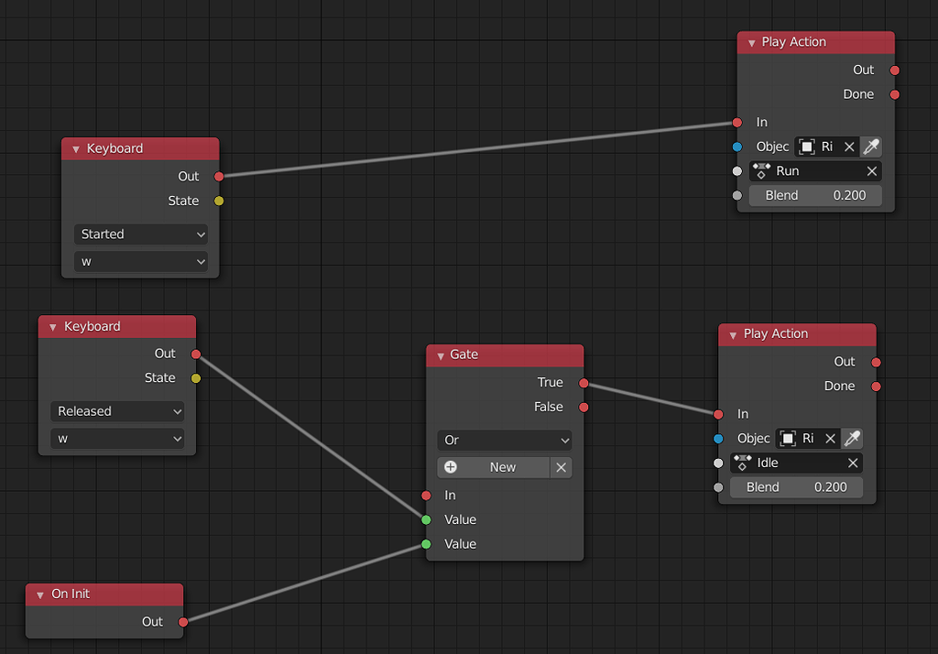Click the X to clear the Idle action

[853, 463]
